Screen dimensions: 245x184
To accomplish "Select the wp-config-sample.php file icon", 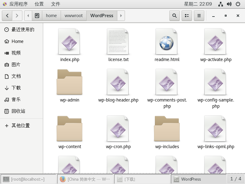I will pos(215,82).
